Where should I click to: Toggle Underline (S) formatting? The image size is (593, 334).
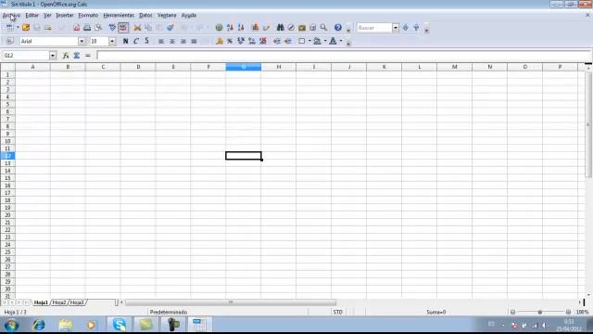point(146,41)
